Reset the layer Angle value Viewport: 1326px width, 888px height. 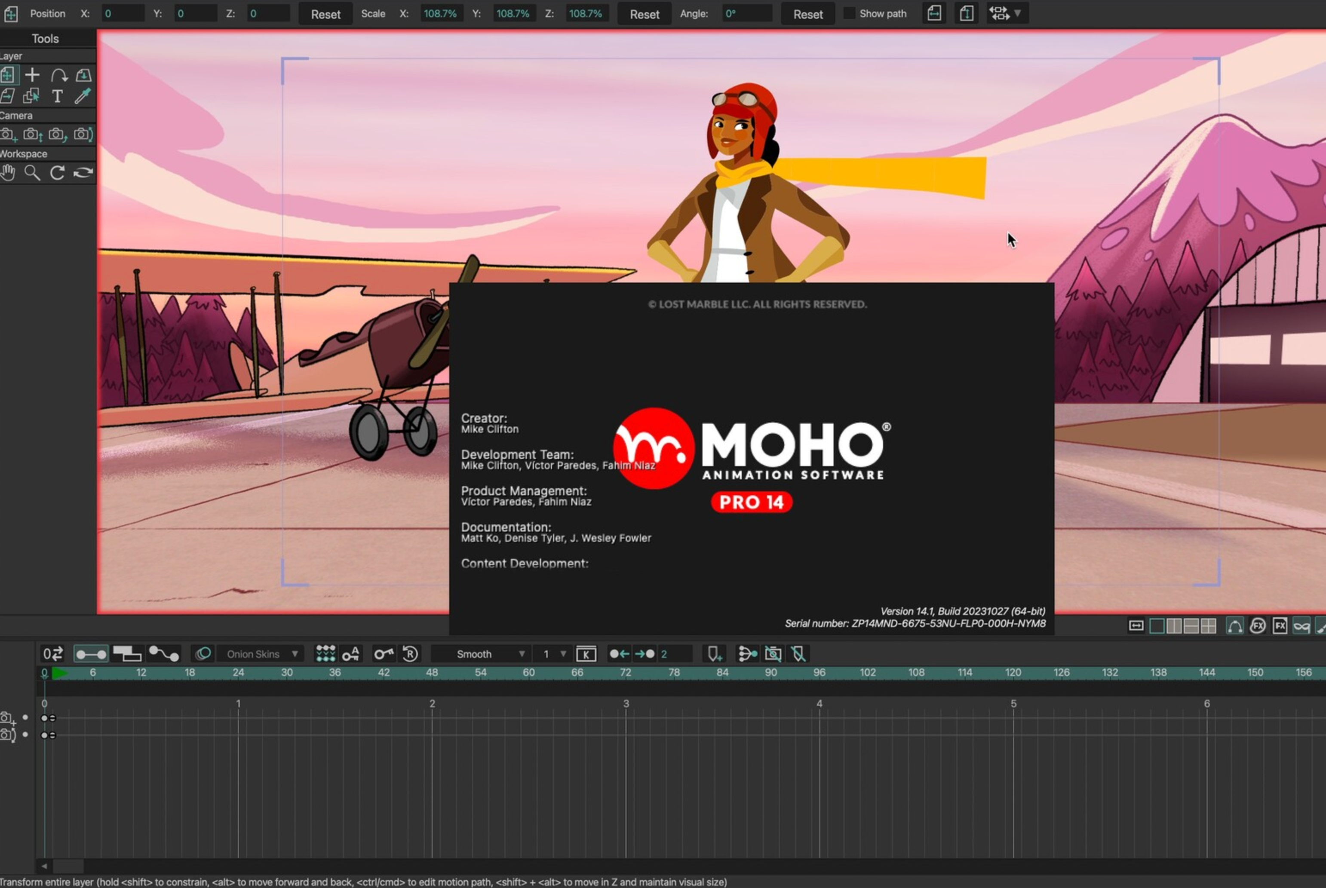click(808, 14)
